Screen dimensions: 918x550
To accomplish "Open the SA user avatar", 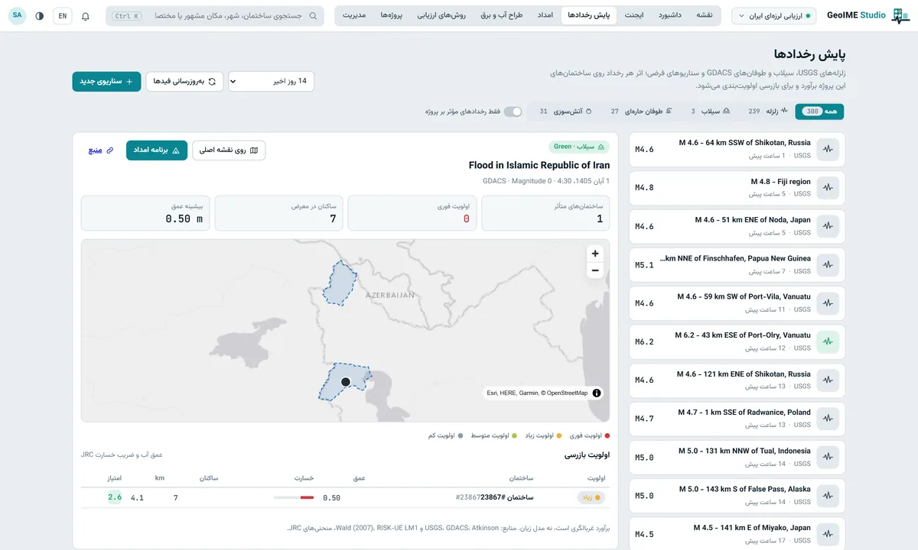I will coord(18,16).
